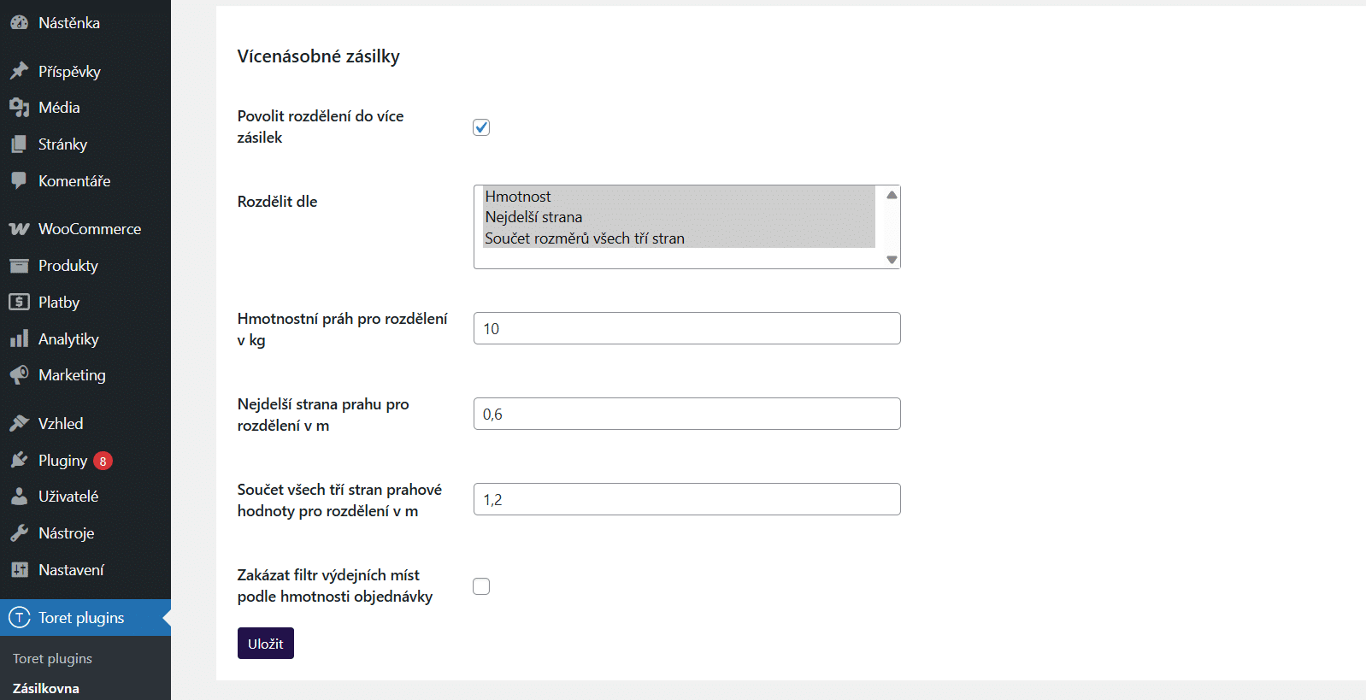The image size is (1366, 700).
Task: Click the Hmotnostní práh input field
Action: pos(686,328)
